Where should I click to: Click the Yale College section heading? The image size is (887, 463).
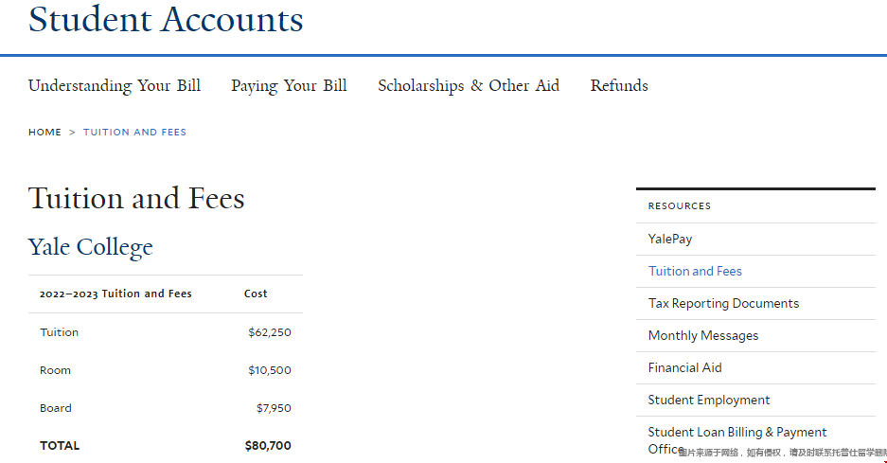tap(91, 247)
